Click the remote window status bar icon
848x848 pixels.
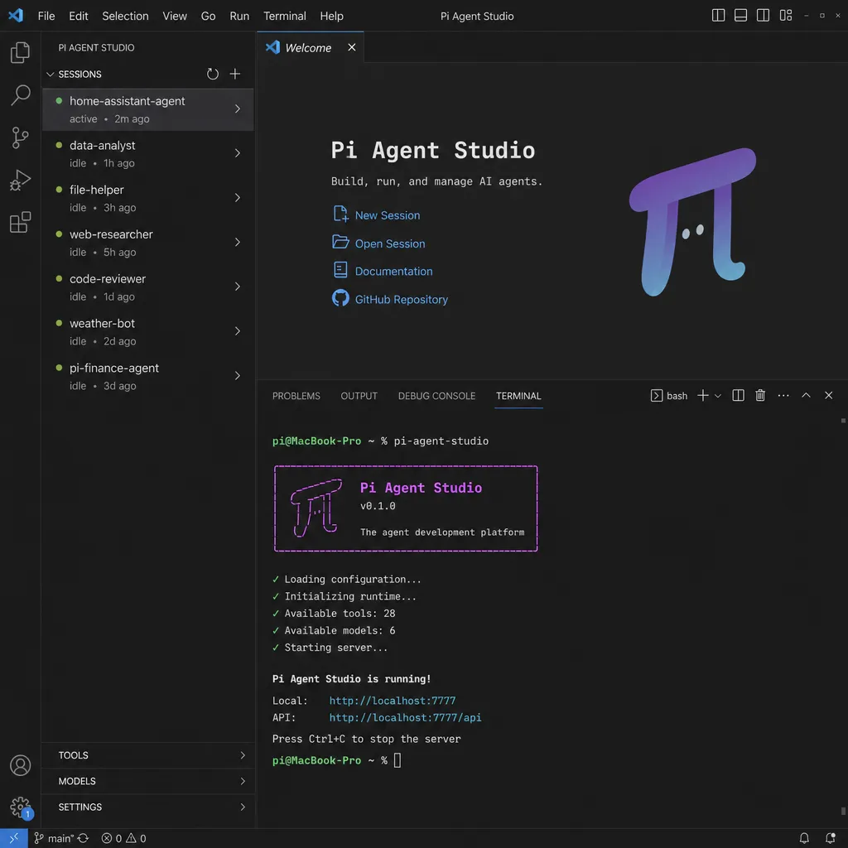(x=13, y=838)
